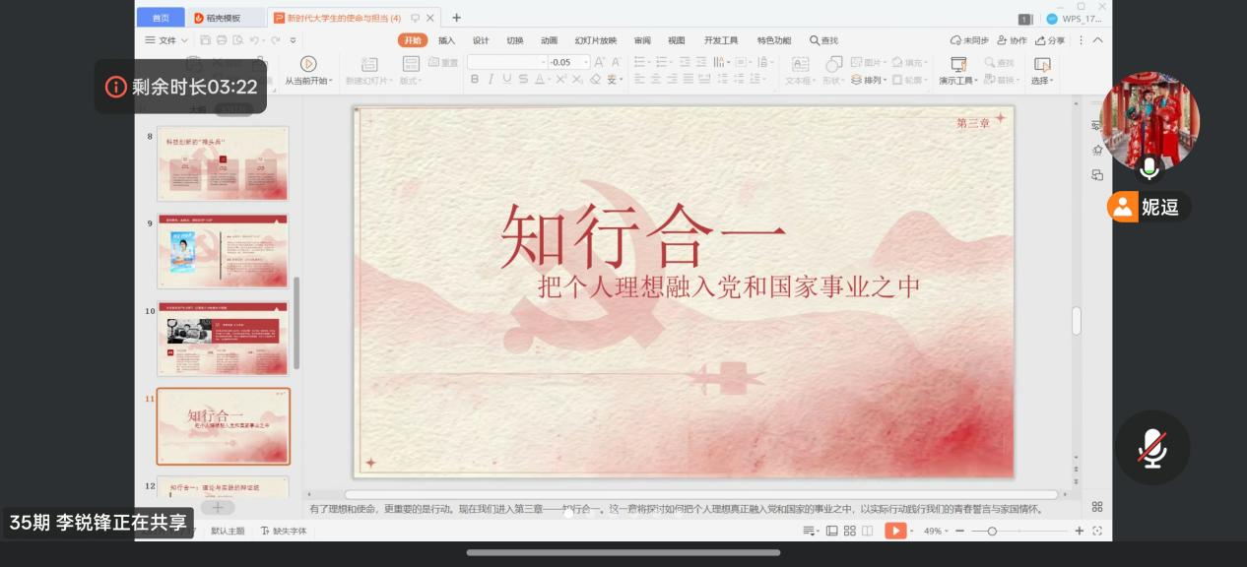Open the 首页 home tab
1247x567 pixels.
(x=161, y=18)
